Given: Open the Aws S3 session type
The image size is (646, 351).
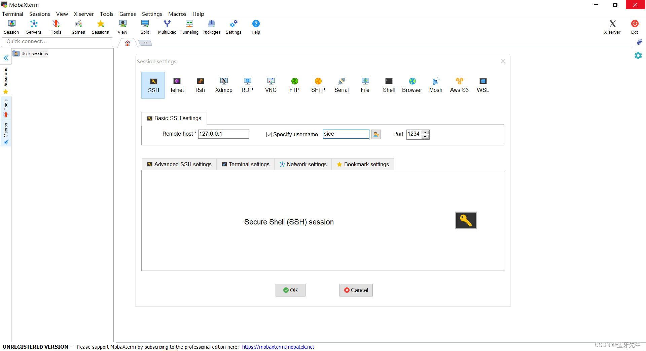Looking at the screenshot, I should click(459, 85).
